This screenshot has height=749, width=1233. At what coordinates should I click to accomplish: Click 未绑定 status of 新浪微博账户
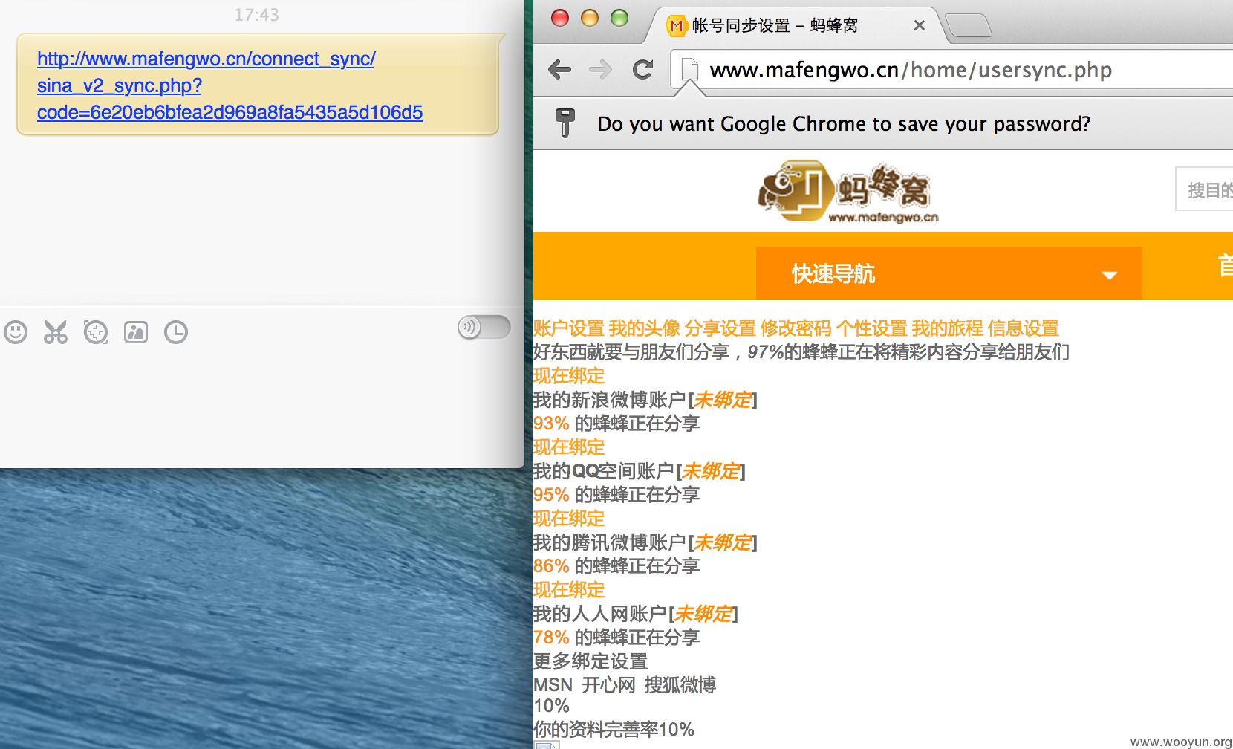point(722,400)
